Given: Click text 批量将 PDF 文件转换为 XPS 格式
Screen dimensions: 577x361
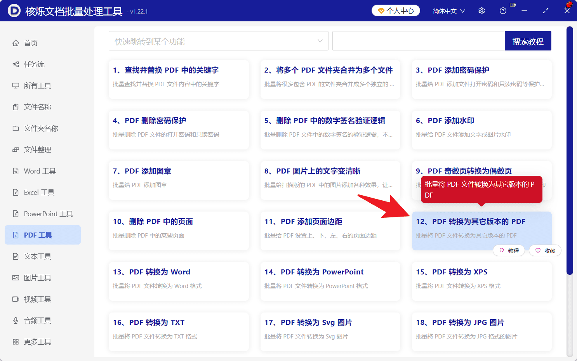Looking at the screenshot, I should [x=458, y=286].
